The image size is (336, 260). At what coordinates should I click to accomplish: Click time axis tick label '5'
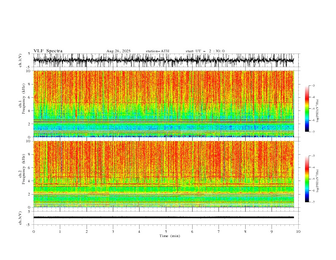166,232
